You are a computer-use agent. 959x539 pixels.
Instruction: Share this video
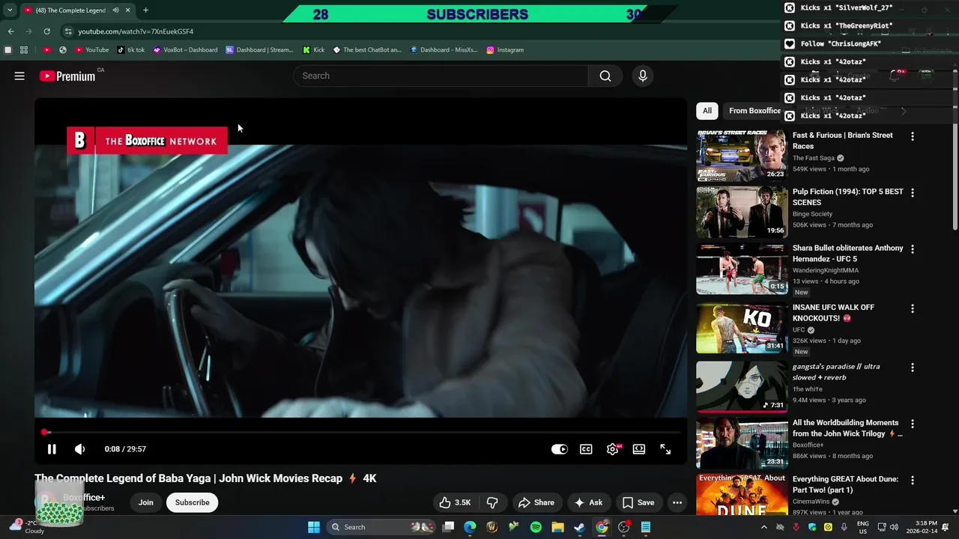click(536, 502)
